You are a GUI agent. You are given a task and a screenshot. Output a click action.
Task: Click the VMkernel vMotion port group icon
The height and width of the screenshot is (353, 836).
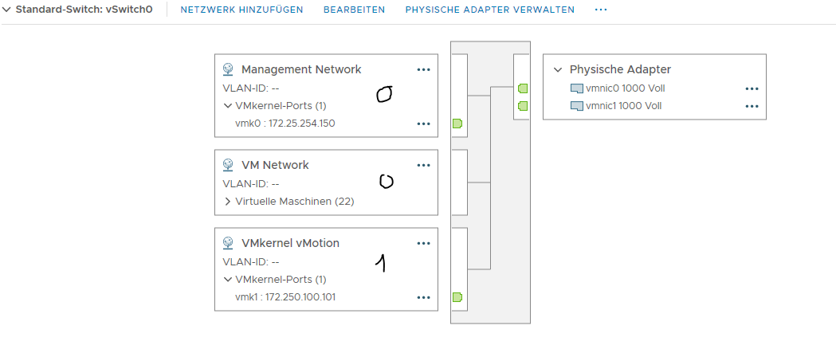click(228, 243)
